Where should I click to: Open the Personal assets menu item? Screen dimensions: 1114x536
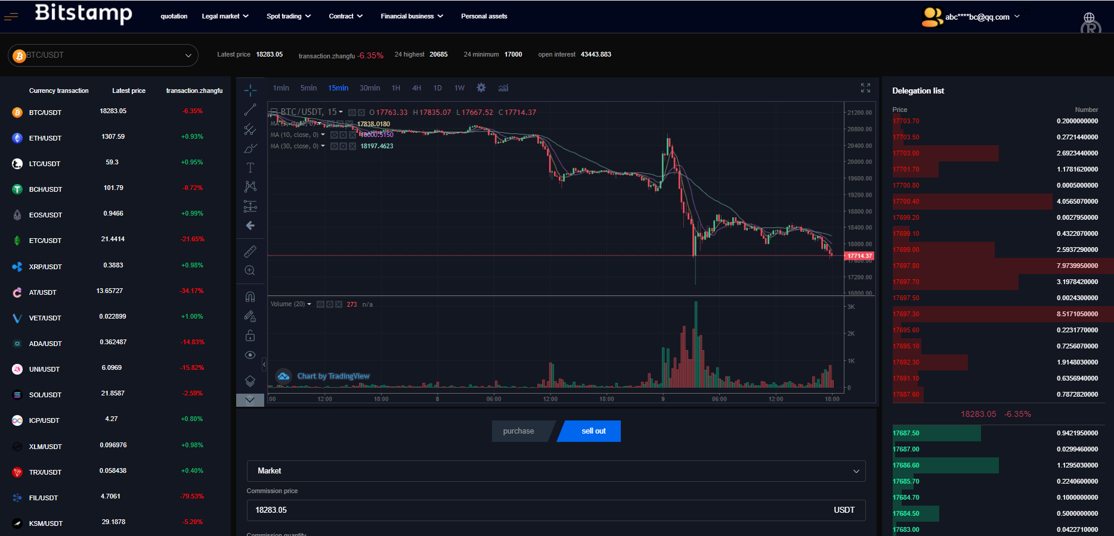pos(484,16)
